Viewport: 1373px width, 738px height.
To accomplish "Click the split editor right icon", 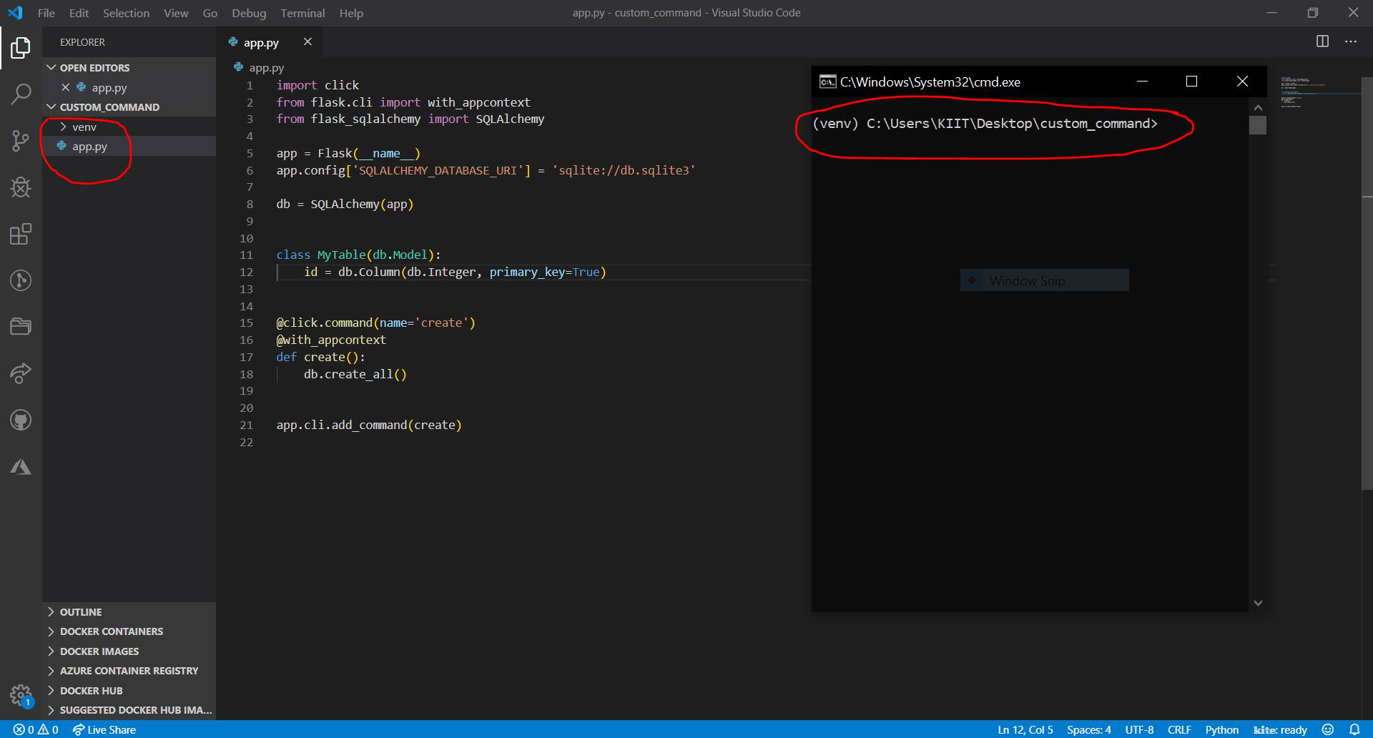I will (1322, 41).
